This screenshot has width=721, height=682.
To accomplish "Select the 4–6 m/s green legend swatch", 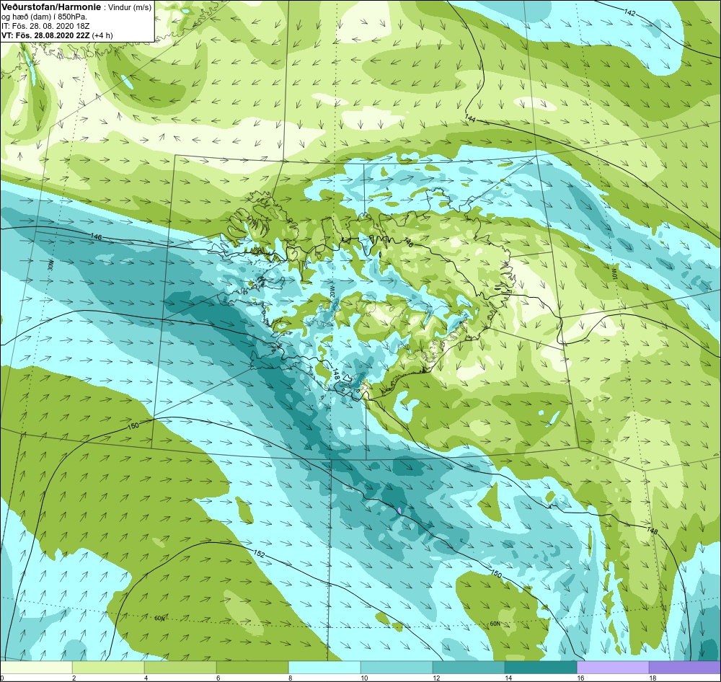I will [180, 668].
